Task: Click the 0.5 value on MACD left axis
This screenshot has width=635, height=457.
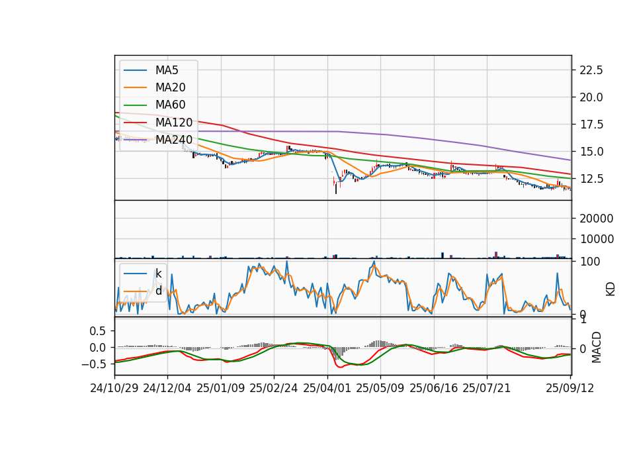Action: (x=98, y=331)
